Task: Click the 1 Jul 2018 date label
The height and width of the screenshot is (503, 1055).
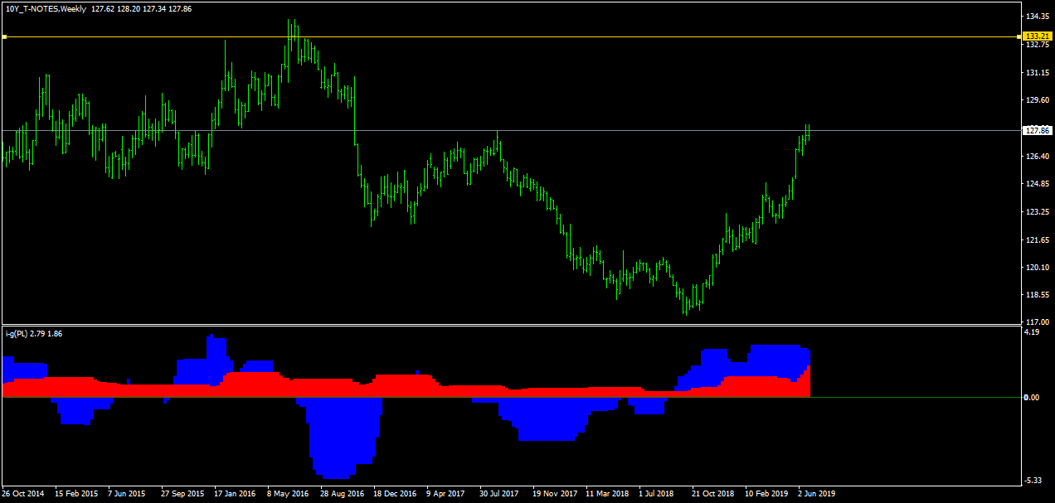Action: coord(656,494)
